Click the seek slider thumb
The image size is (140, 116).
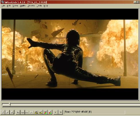(10, 104)
